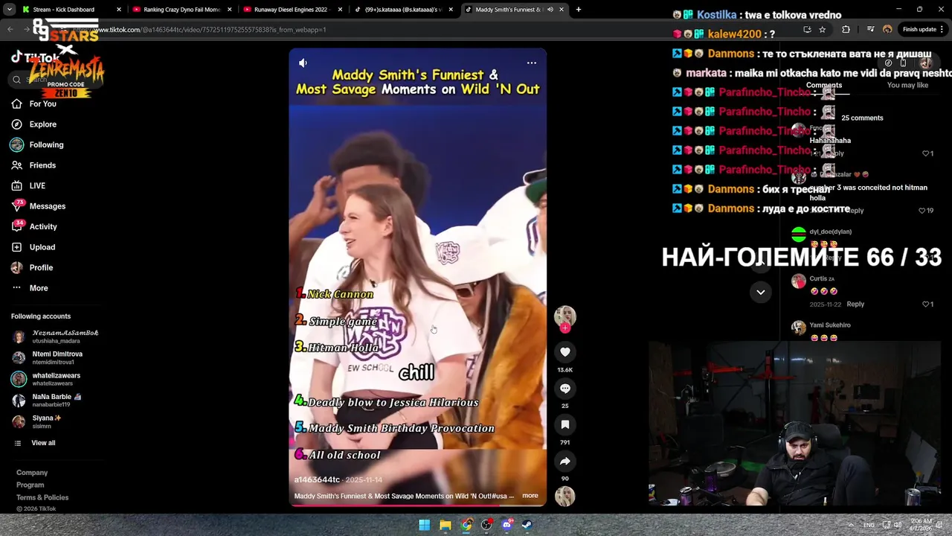This screenshot has height=536, width=952.
Task: Open Profile from sidebar
Action: (x=33, y=267)
